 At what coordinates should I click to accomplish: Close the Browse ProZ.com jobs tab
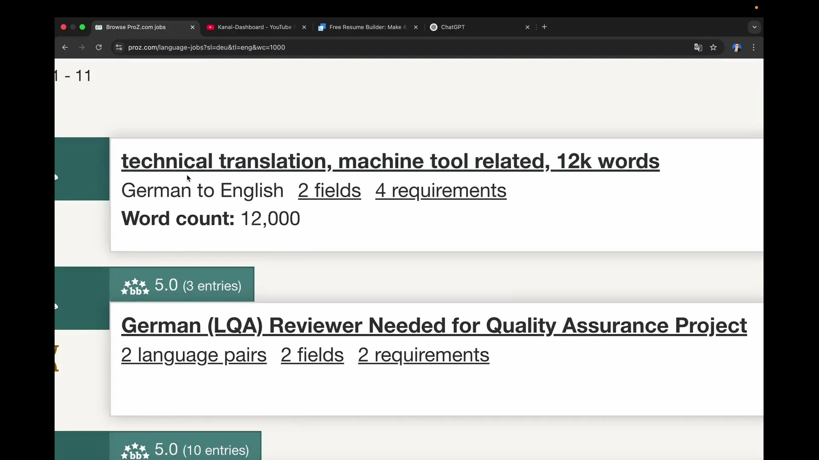click(x=192, y=27)
